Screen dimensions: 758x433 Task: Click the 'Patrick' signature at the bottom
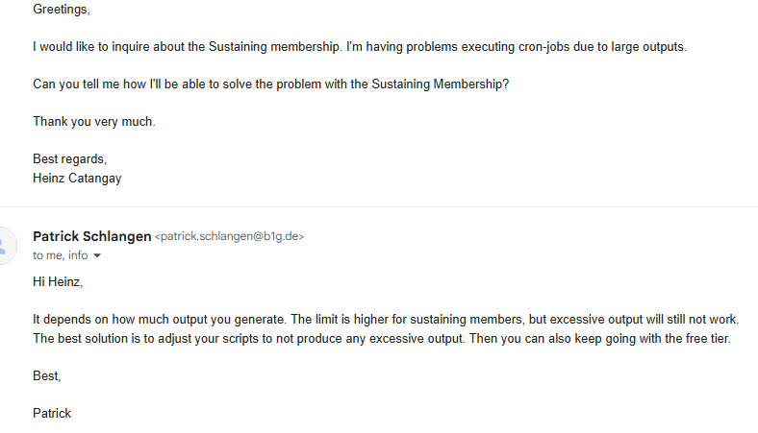coord(52,413)
